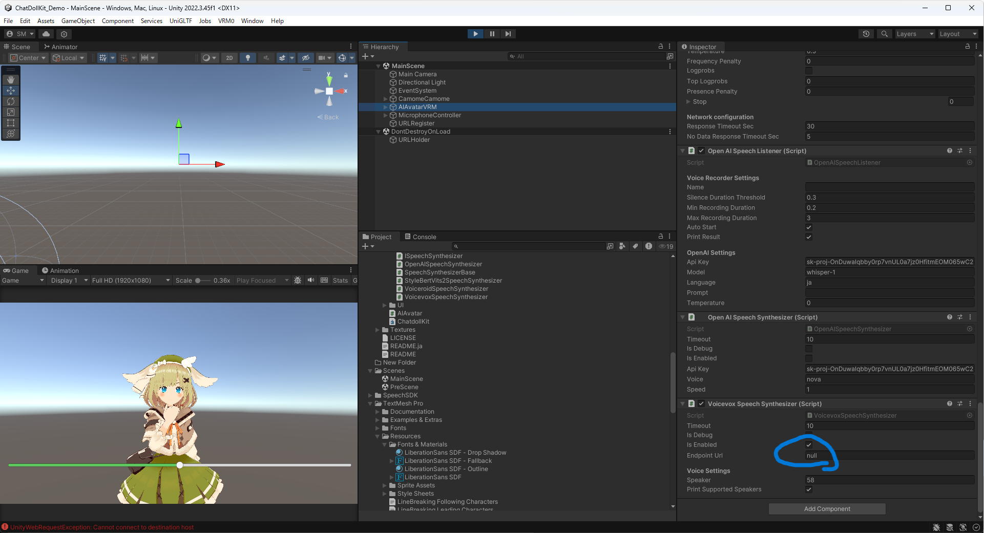Viewport: 984px width, 533px height.
Task: Open the GameObject menu
Action: click(x=78, y=21)
